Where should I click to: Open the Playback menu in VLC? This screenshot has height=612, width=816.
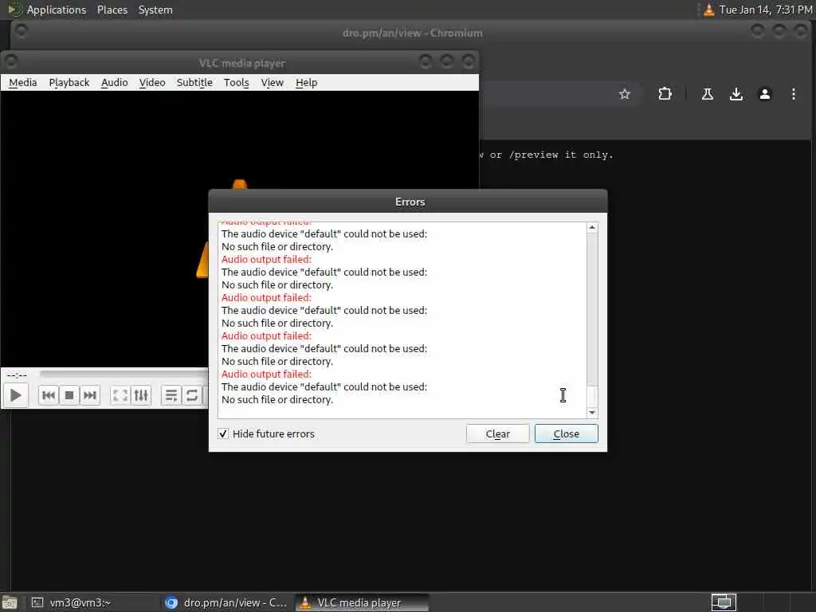click(69, 83)
